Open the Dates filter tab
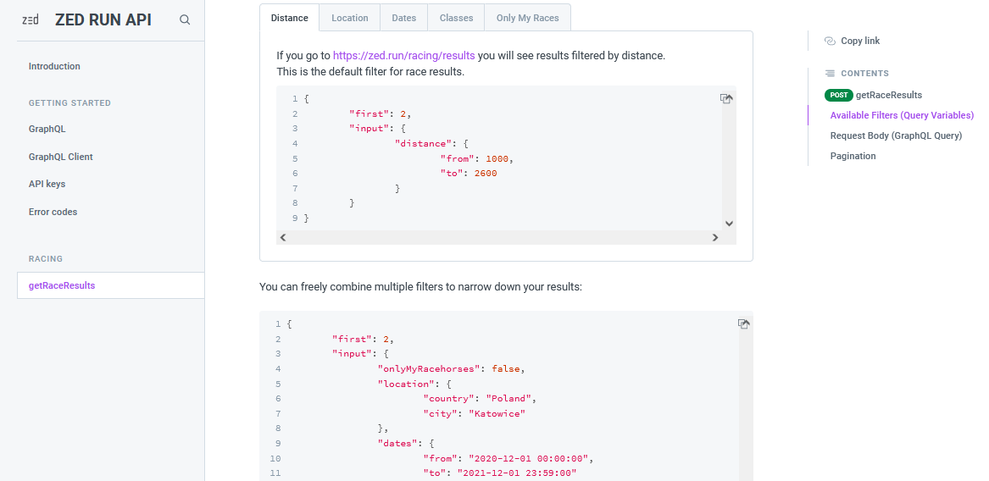This screenshot has height=481, width=989. point(403,18)
